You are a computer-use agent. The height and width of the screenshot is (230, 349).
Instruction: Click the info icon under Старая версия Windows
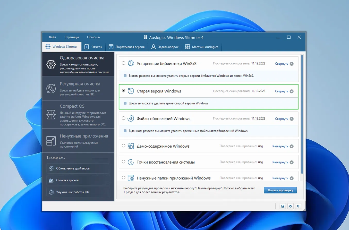coord(125,103)
